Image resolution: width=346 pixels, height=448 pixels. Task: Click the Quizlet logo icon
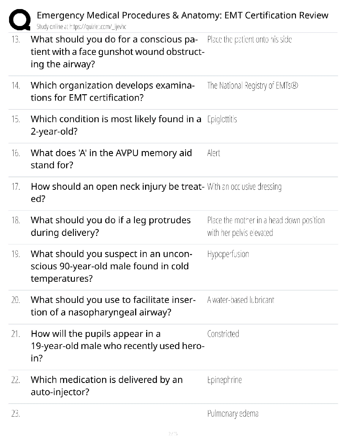coord(20,20)
